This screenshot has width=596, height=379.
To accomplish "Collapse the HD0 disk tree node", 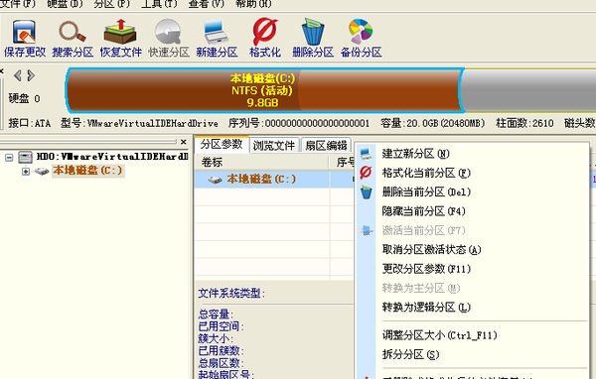I will coord(9,157).
